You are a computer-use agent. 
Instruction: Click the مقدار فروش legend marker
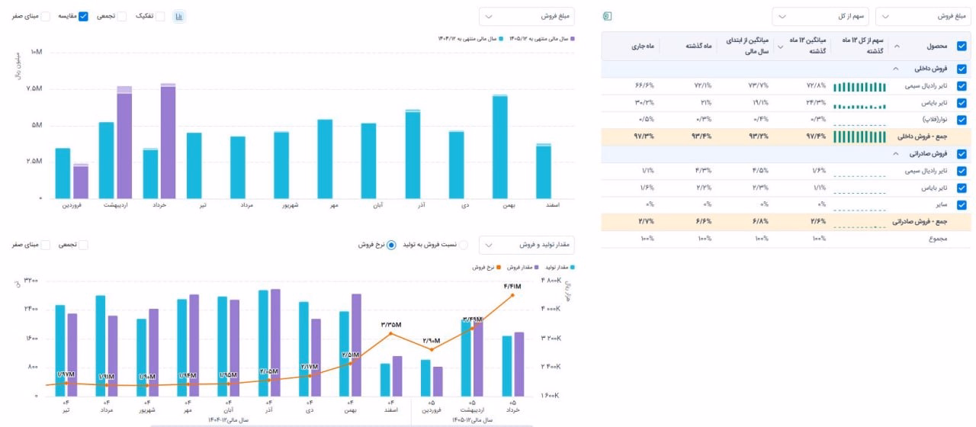[x=537, y=268]
